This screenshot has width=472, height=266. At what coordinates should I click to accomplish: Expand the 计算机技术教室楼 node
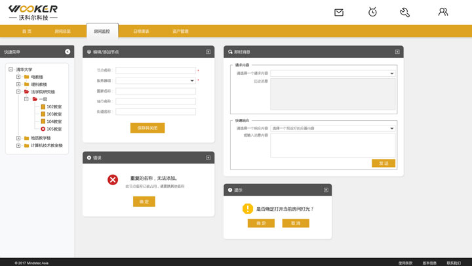click(18, 145)
